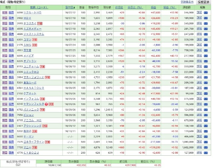213x168 pixels.
Task: Open the 決算 badge beside コマツ
Action: 35,40
